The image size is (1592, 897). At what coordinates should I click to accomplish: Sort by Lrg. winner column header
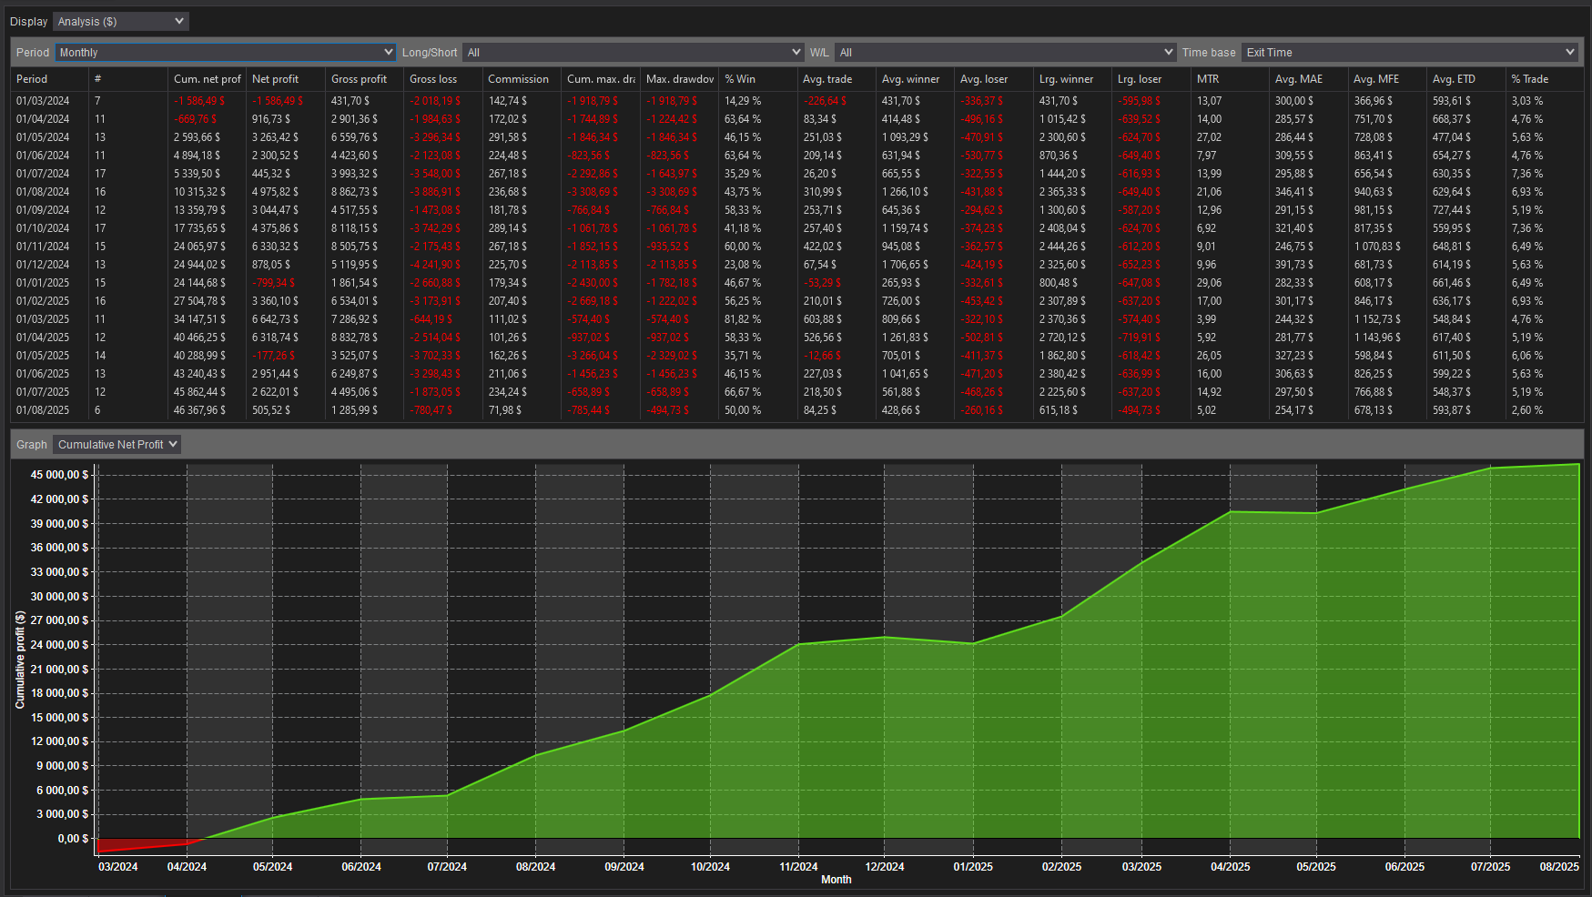click(1072, 79)
